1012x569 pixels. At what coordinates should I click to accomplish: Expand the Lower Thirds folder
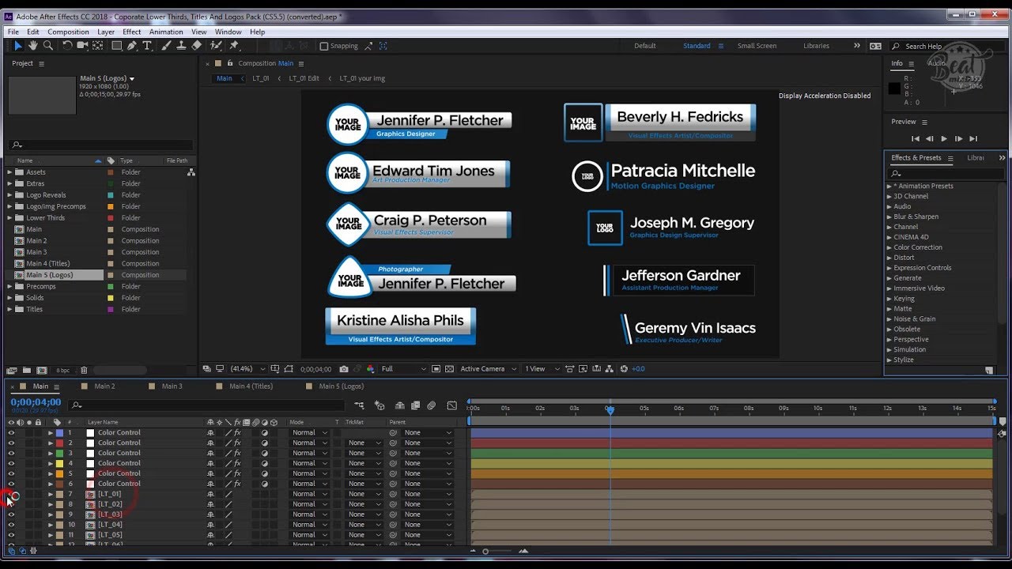tap(10, 218)
